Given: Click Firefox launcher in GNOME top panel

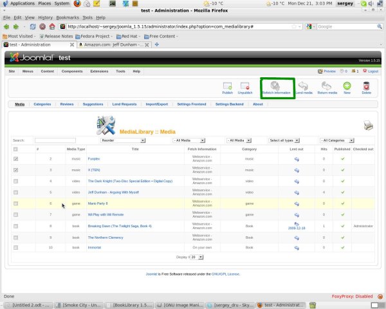Looking at the screenshot, I should pyautogui.click(x=77, y=3).
